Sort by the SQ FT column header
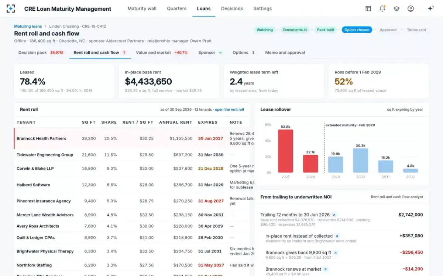The image size is (443, 276). pos(89,122)
